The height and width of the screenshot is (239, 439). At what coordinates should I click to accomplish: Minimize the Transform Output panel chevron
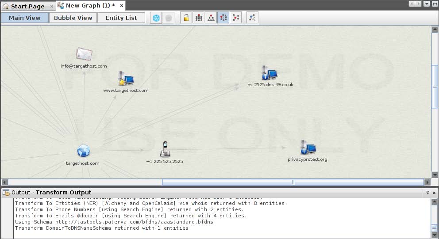[427, 193]
